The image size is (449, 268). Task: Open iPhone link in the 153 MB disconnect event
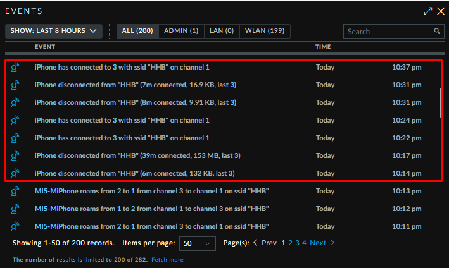46,155
